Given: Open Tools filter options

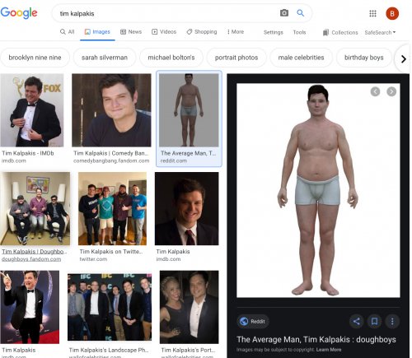Looking at the screenshot, I should pyautogui.click(x=299, y=32).
